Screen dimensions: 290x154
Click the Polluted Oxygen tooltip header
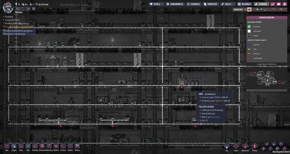tap(206, 107)
